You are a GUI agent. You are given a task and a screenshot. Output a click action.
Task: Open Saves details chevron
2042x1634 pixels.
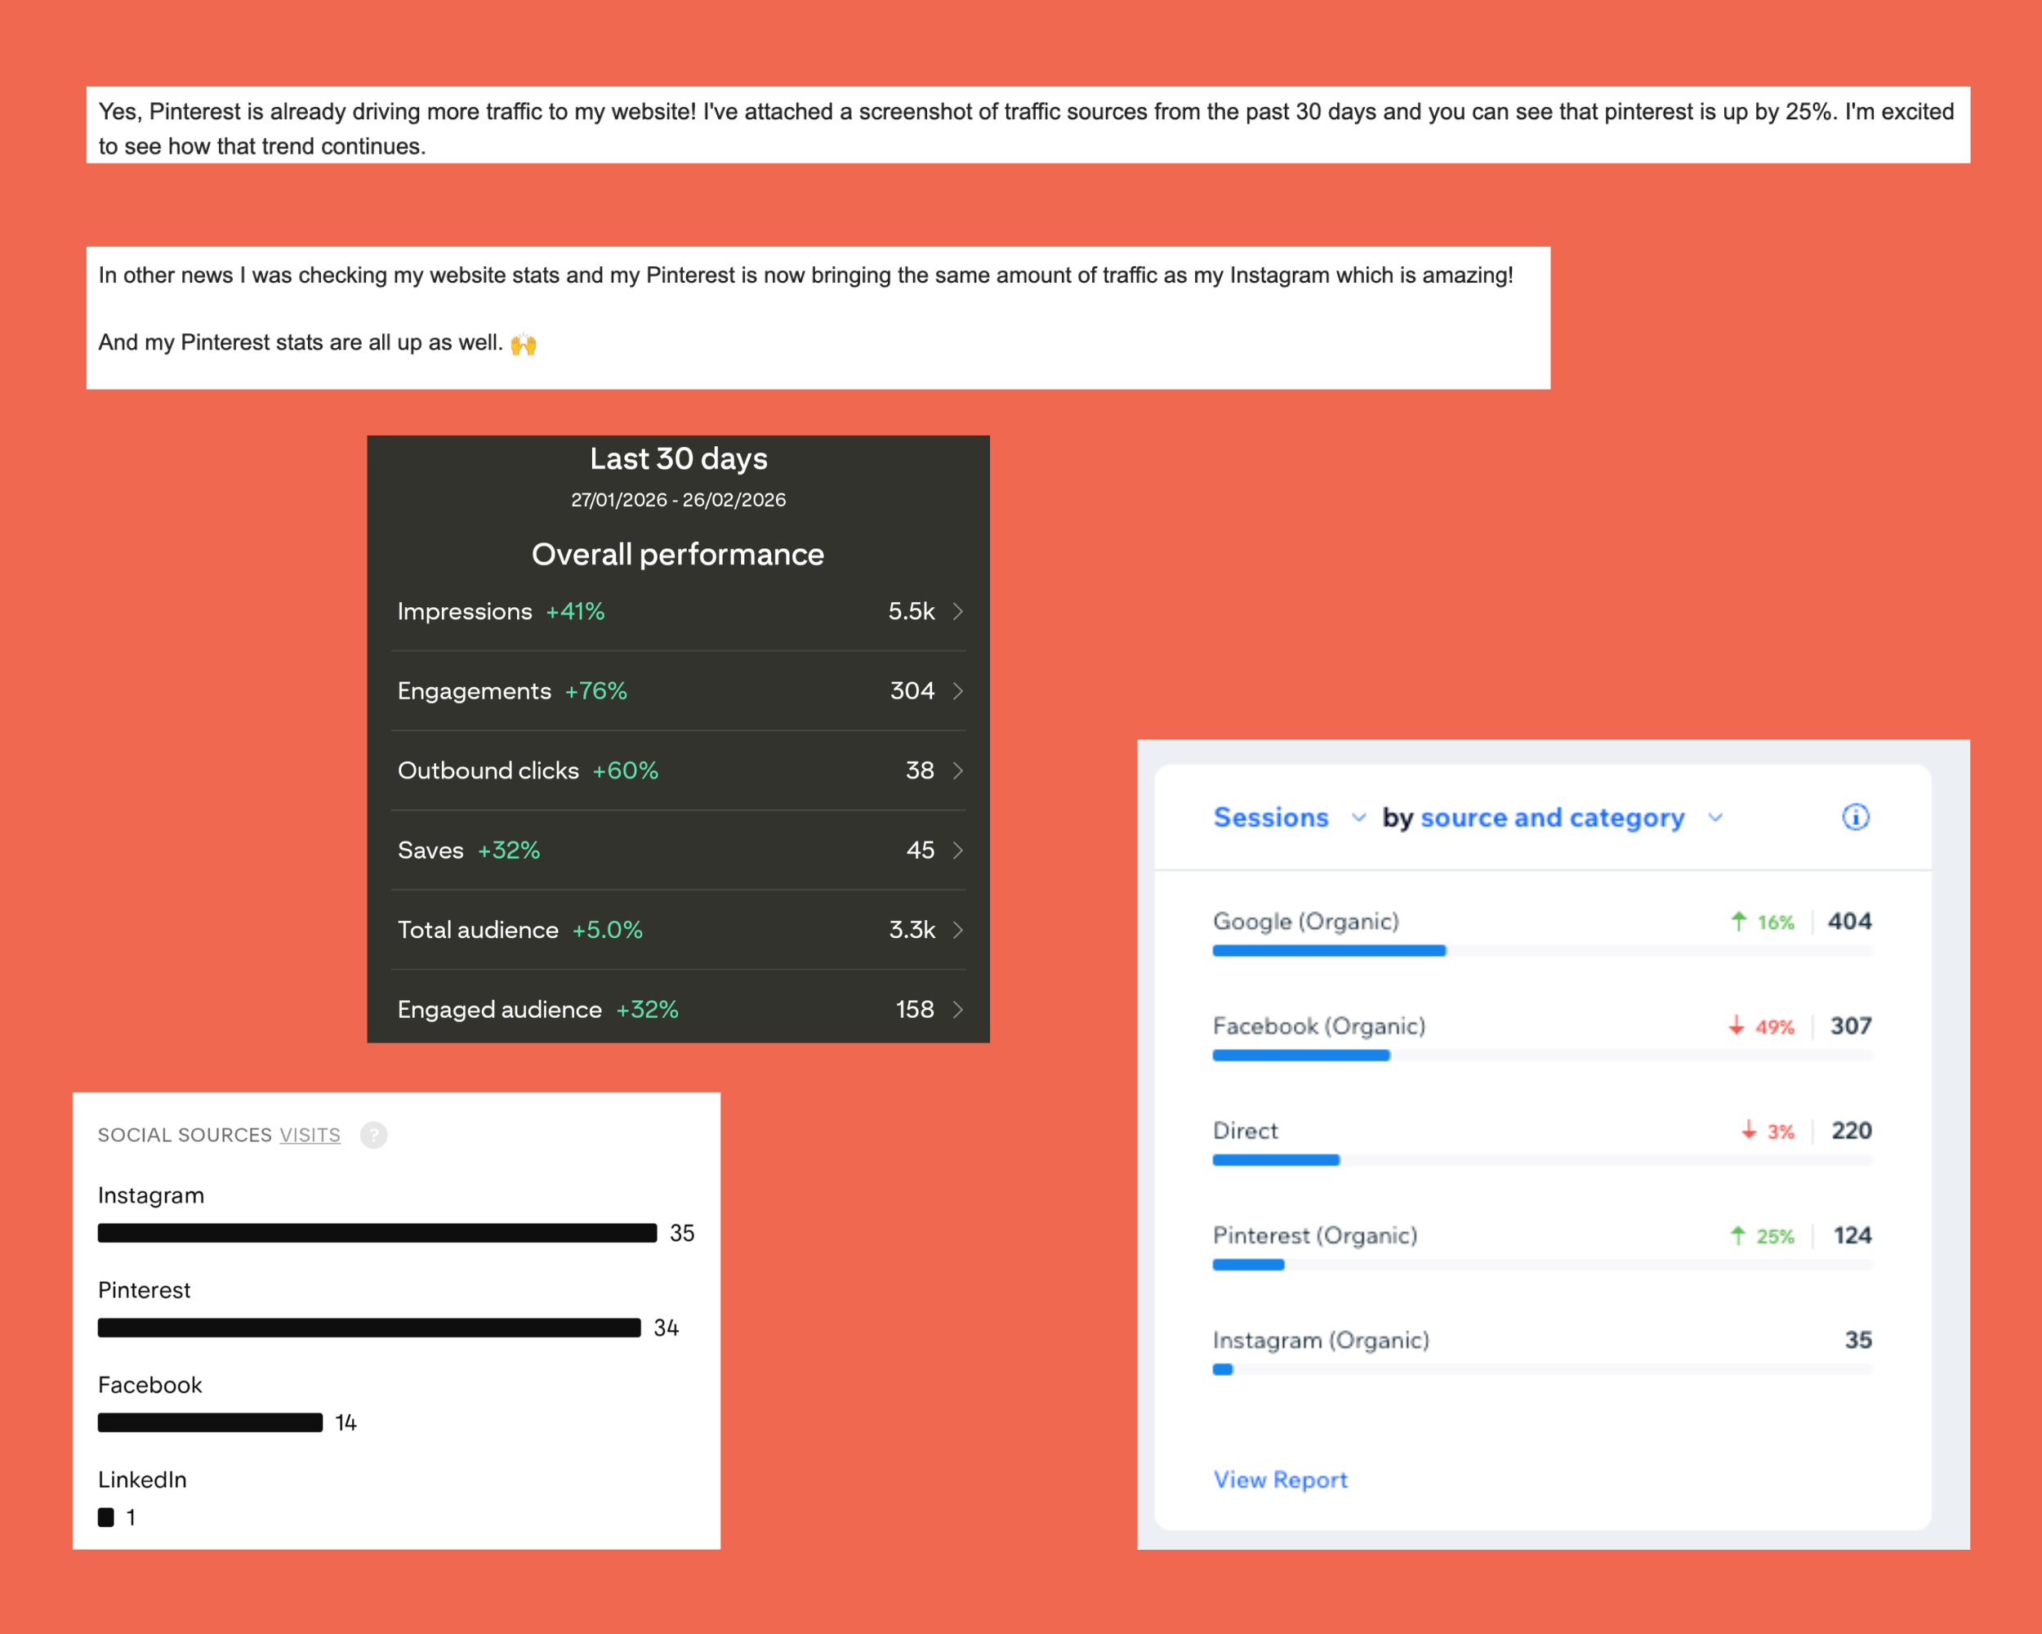pyautogui.click(x=958, y=850)
